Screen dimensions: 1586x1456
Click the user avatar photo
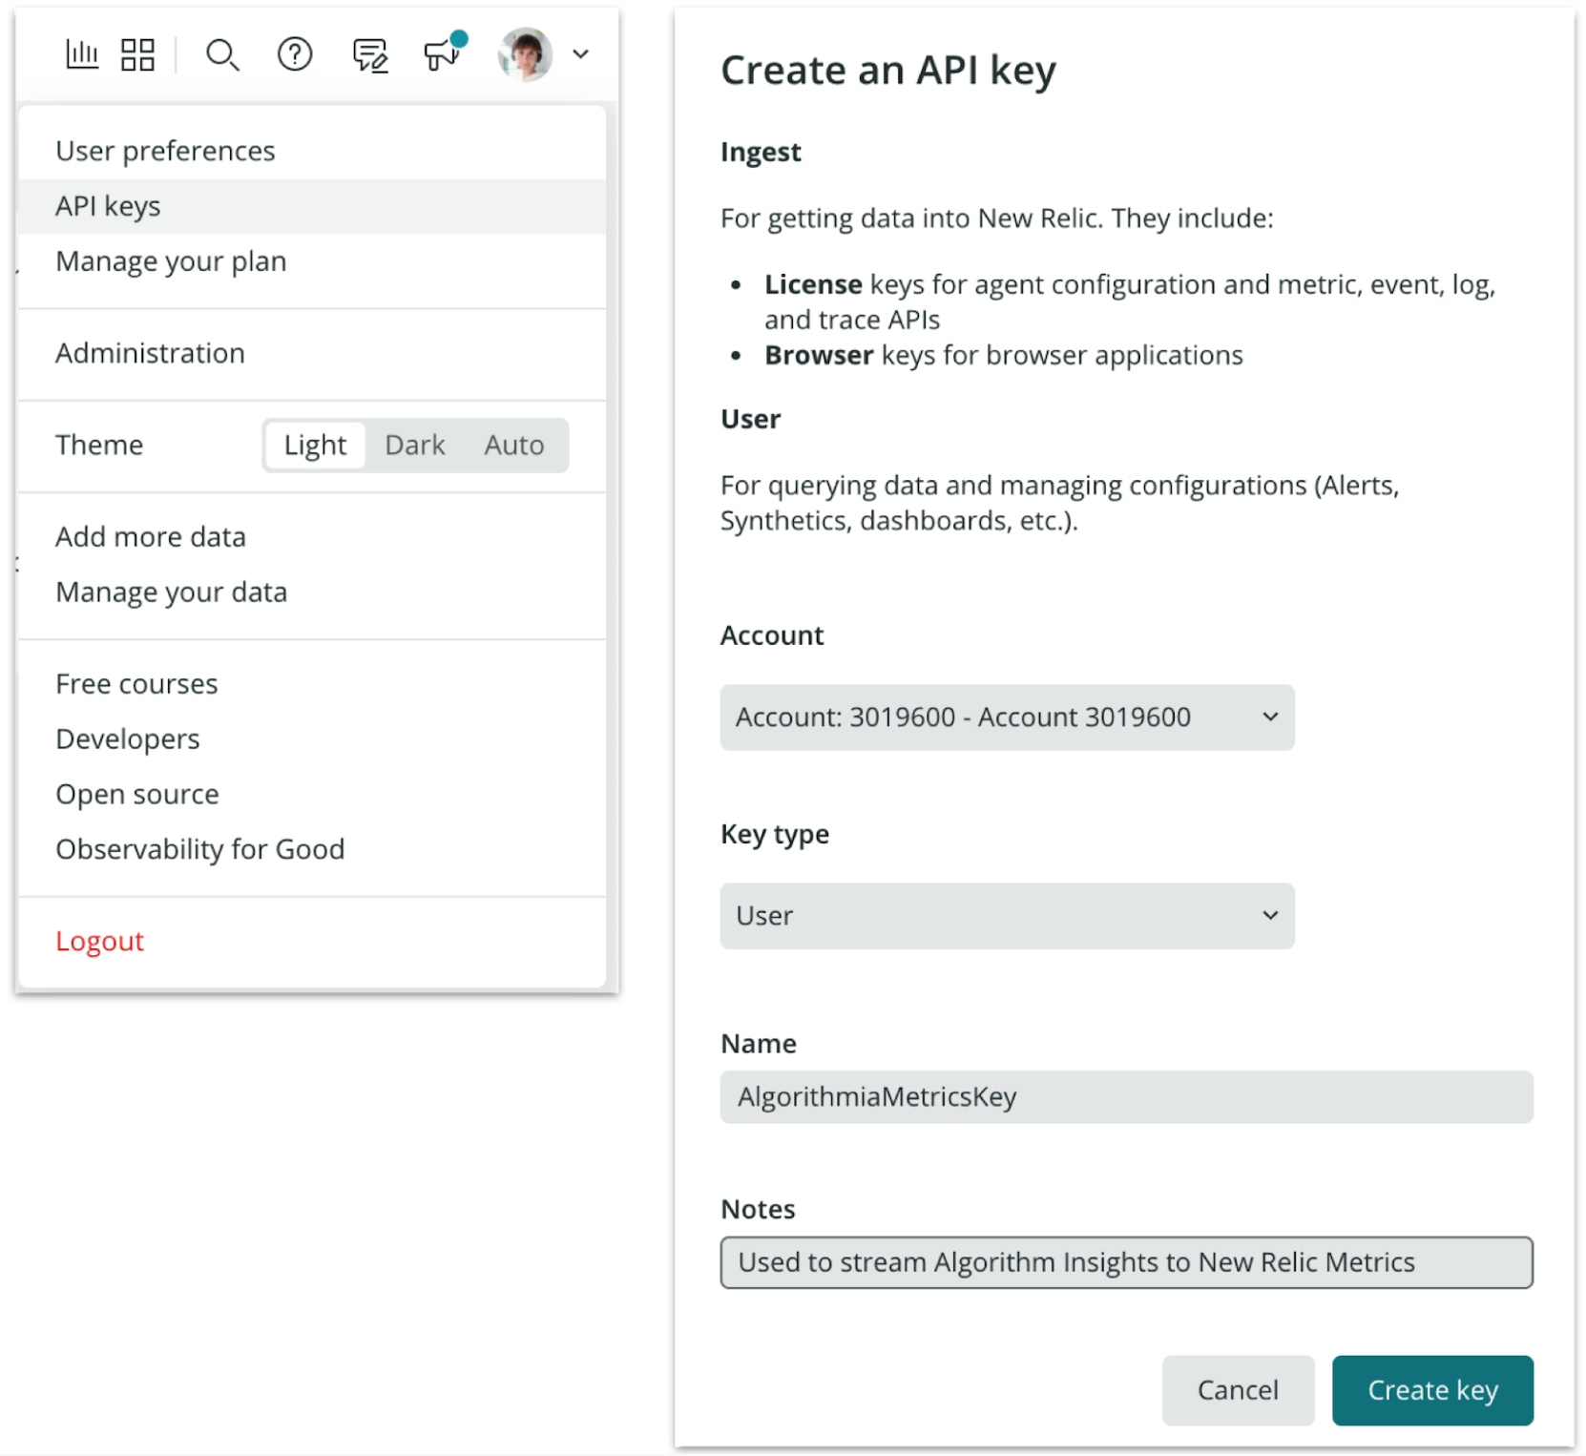tap(524, 54)
